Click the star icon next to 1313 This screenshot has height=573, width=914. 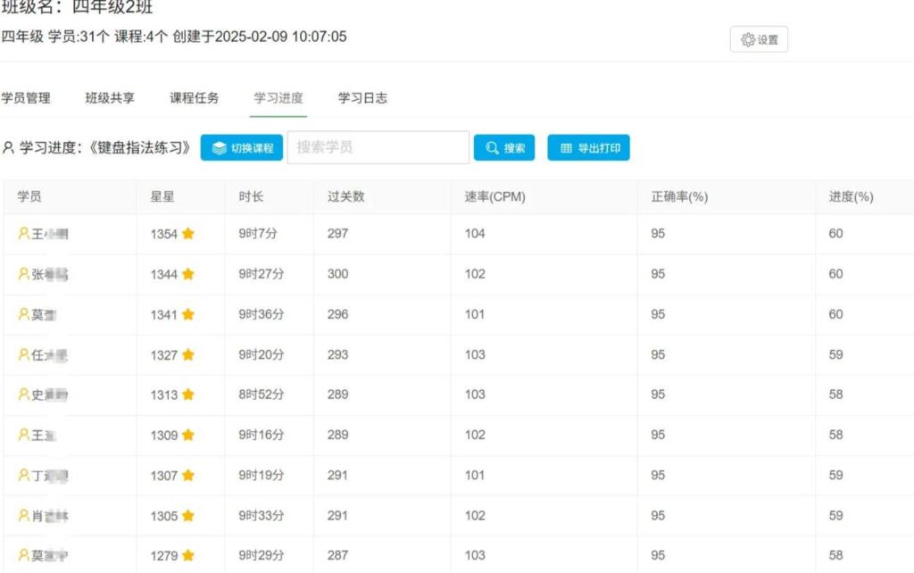188,395
